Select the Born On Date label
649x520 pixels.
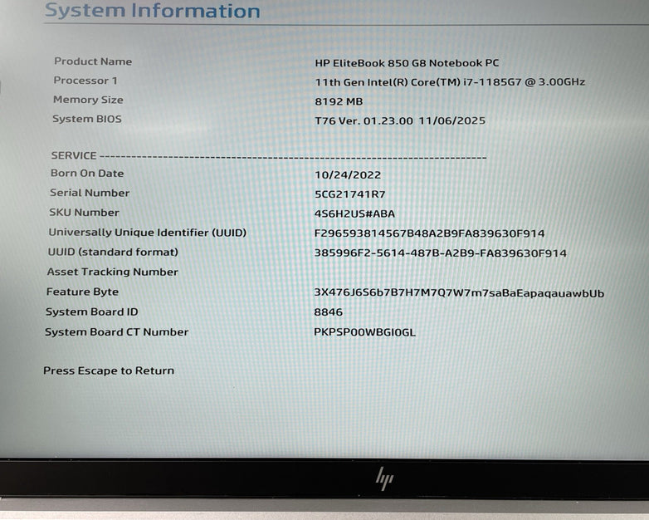87,174
